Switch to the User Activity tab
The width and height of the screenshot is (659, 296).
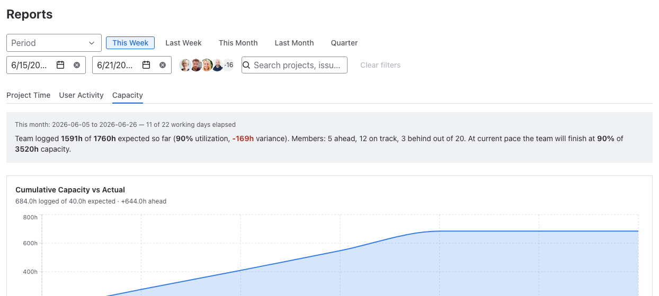click(81, 95)
